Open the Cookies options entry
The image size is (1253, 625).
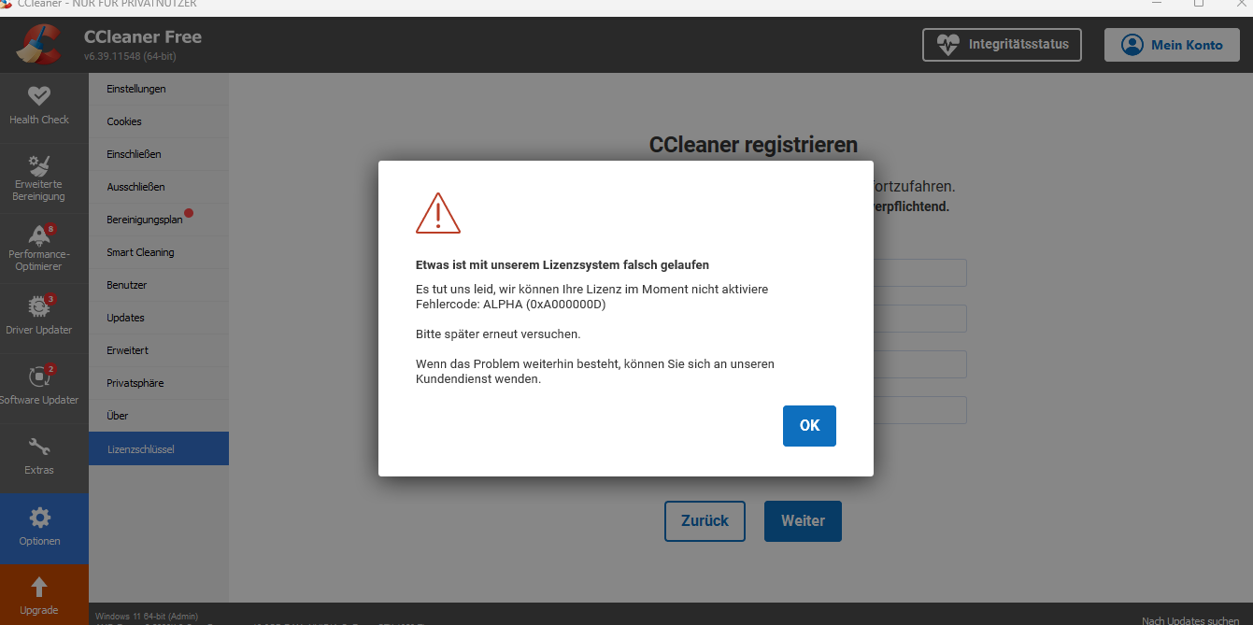coord(124,121)
